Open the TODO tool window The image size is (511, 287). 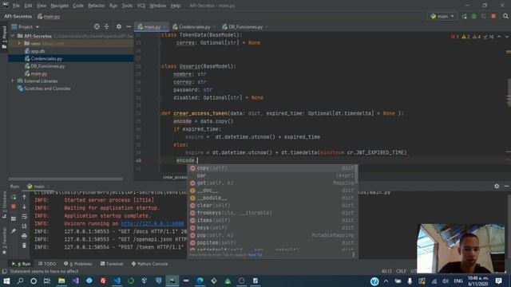47,264
